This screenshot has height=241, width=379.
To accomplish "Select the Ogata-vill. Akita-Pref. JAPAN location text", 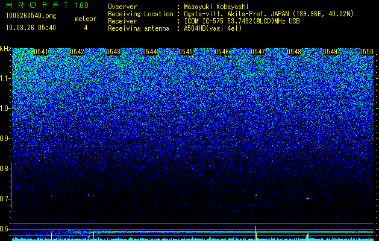I will coord(269,14).
